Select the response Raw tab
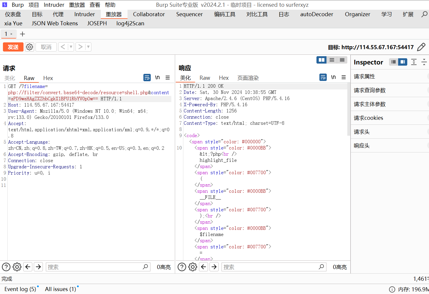 (x=205, y=78)
